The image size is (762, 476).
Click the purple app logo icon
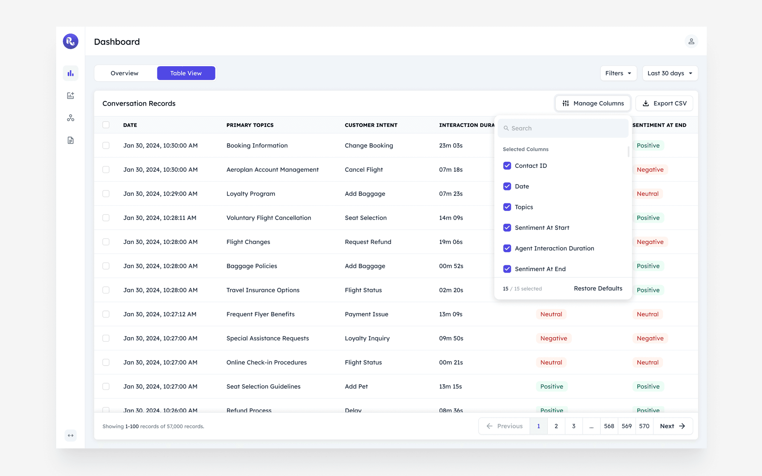tap(70, 41)
